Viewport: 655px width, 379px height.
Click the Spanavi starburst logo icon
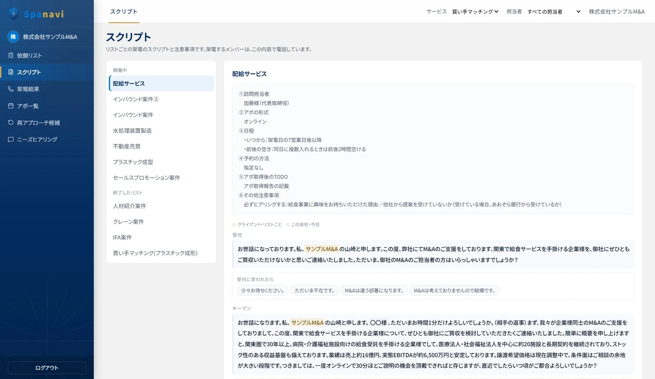pos(14,14)
